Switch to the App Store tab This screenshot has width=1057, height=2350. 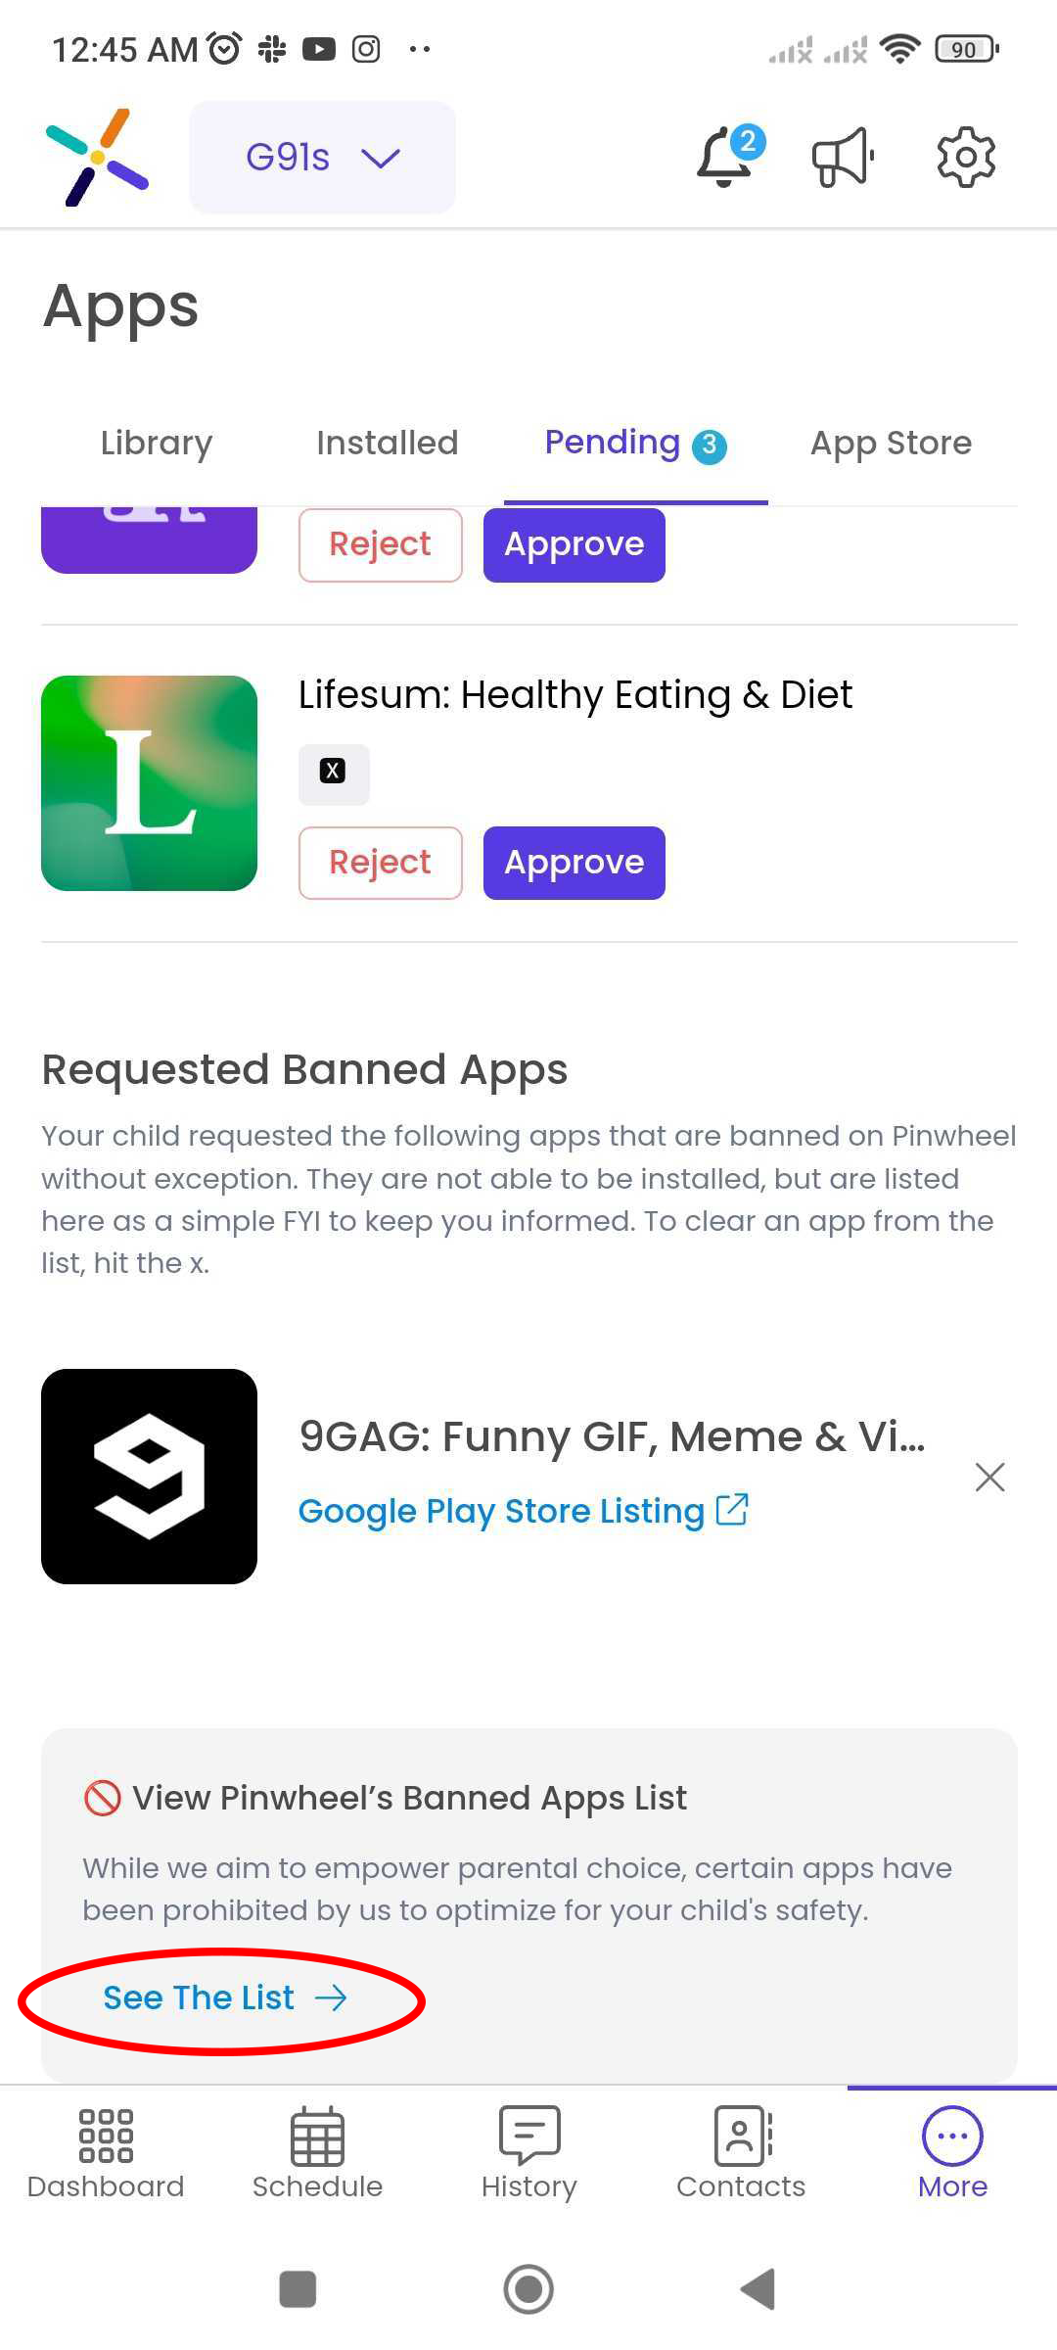pos(891,443)
